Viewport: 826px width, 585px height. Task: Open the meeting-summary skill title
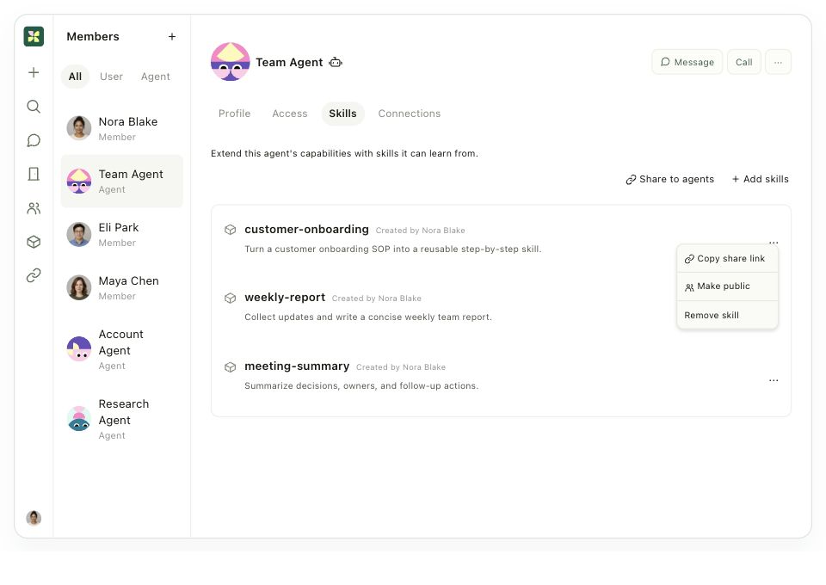[297, 366]
